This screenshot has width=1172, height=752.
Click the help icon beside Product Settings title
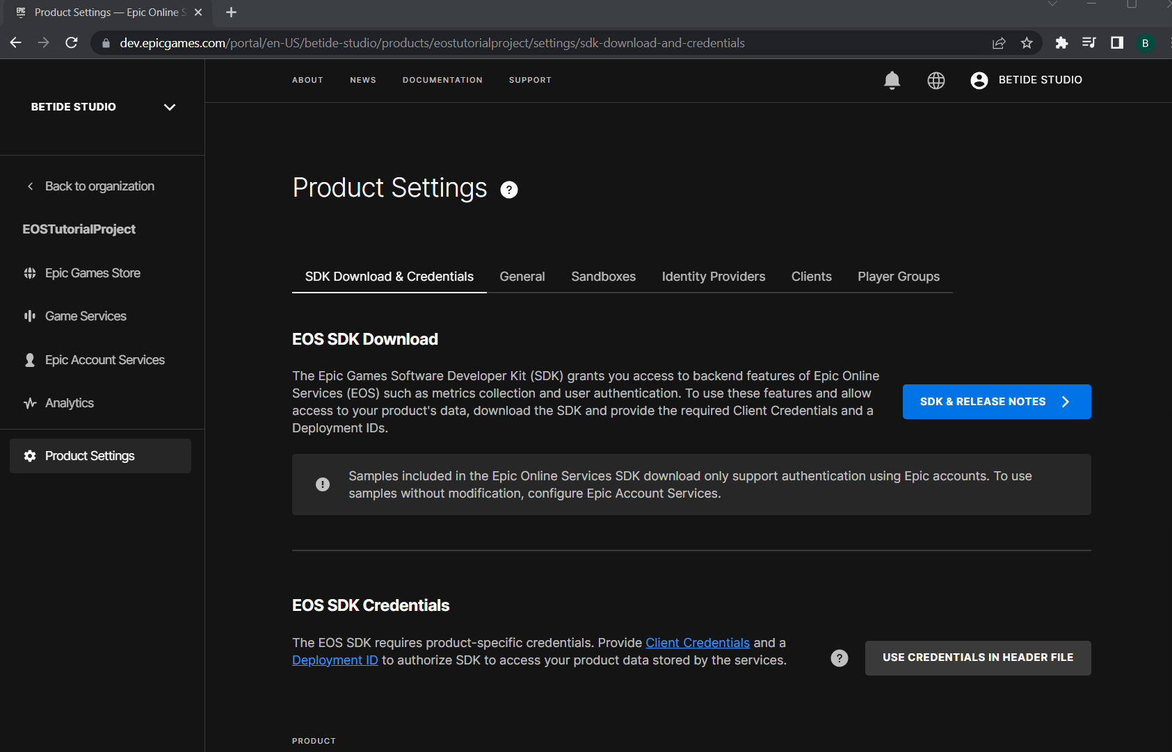tap(509, 190)
